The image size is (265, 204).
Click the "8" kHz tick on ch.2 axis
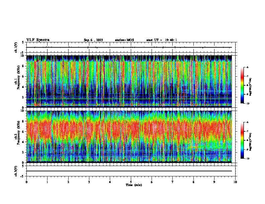pyautogui.click(x=23, y=121)
